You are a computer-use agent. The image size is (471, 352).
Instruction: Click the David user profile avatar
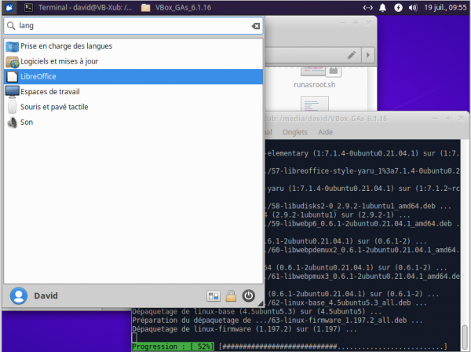17,296
